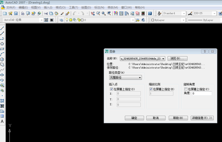Select the Spline draw tool

[x=2, y=70]
